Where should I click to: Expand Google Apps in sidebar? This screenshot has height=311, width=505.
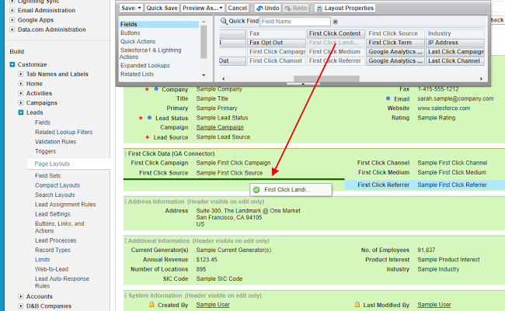[x=12, y=20]
